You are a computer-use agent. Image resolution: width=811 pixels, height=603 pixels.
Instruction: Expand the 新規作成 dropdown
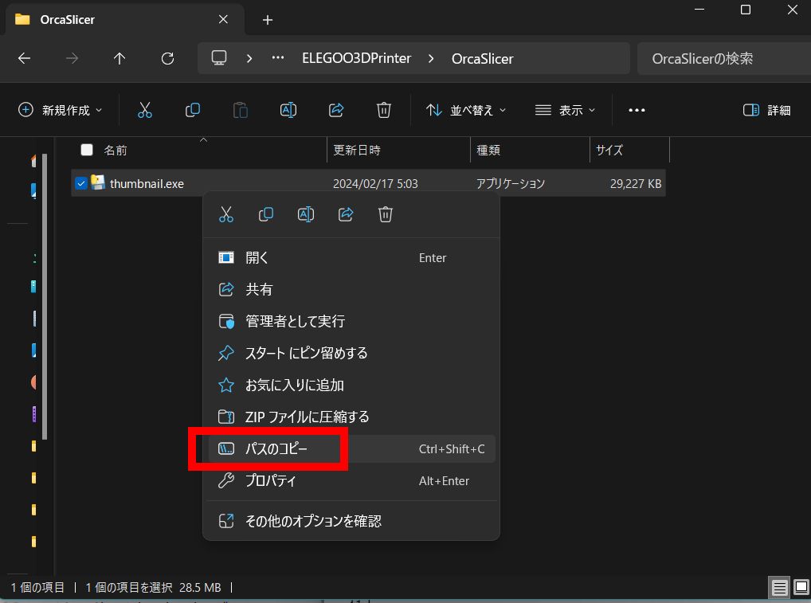click(61, 110)
